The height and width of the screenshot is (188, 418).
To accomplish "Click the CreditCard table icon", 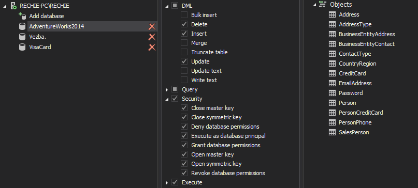I will [x=332, y=73].
